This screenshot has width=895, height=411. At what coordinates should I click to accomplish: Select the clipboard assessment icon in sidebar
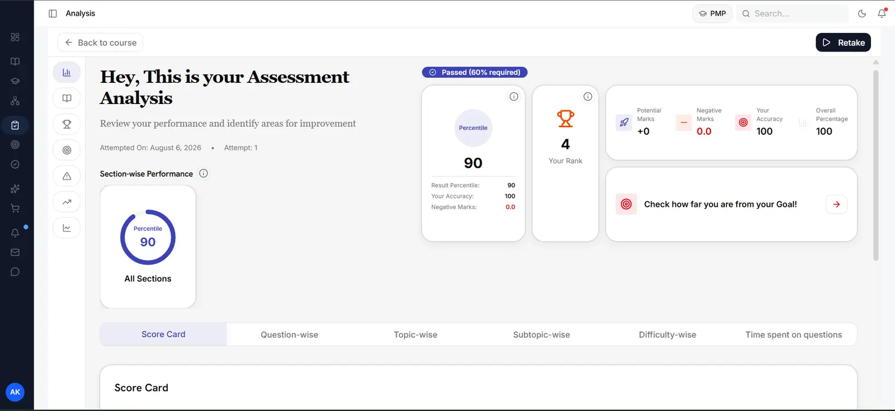(x=15, y=125)
